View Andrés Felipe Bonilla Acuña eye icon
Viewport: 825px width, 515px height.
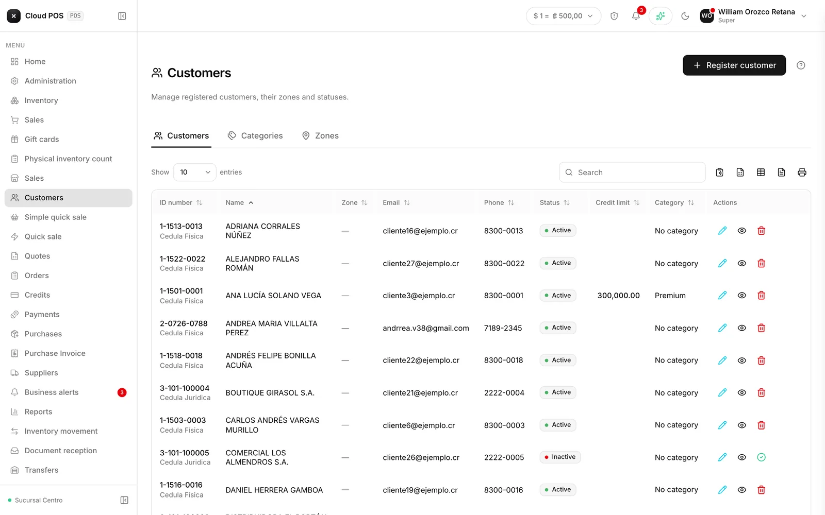click(742, 360)
